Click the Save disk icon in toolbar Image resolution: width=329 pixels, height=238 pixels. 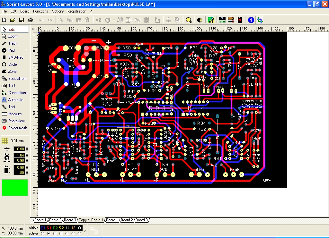[x=22, y=20]
